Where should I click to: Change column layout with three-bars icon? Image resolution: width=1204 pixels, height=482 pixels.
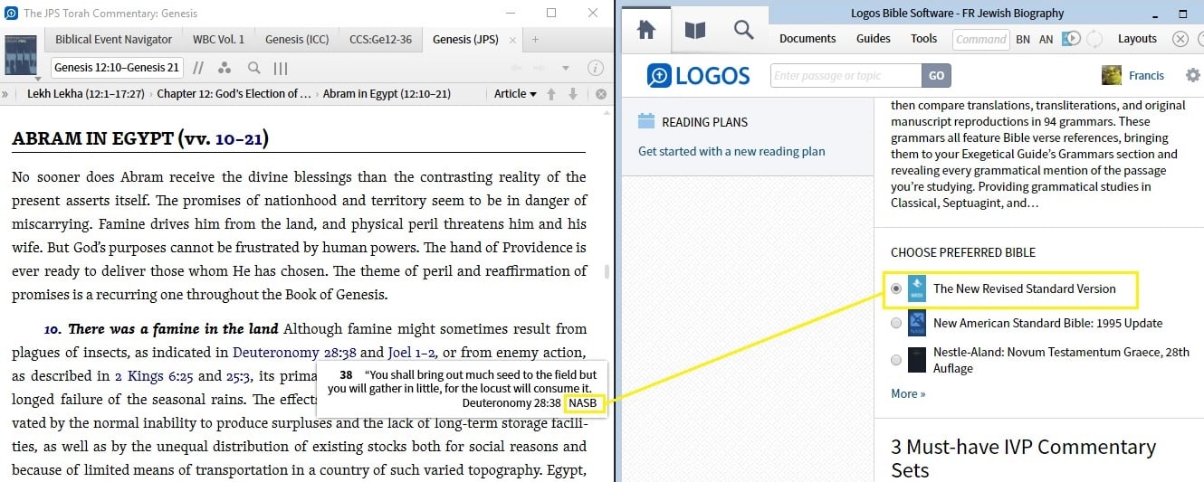(x=281, y=68)
